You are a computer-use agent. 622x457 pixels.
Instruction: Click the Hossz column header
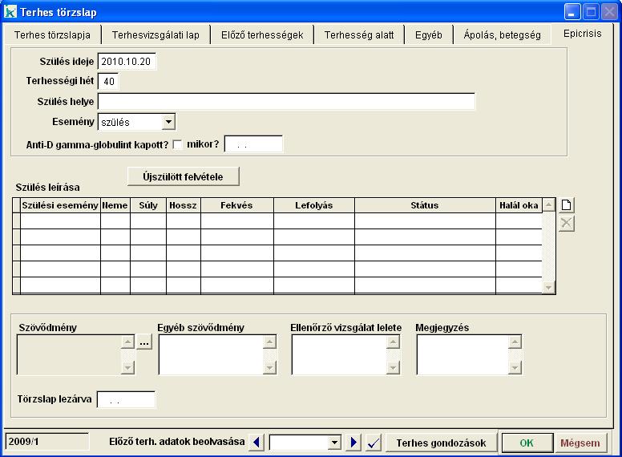tap(184, 205)
